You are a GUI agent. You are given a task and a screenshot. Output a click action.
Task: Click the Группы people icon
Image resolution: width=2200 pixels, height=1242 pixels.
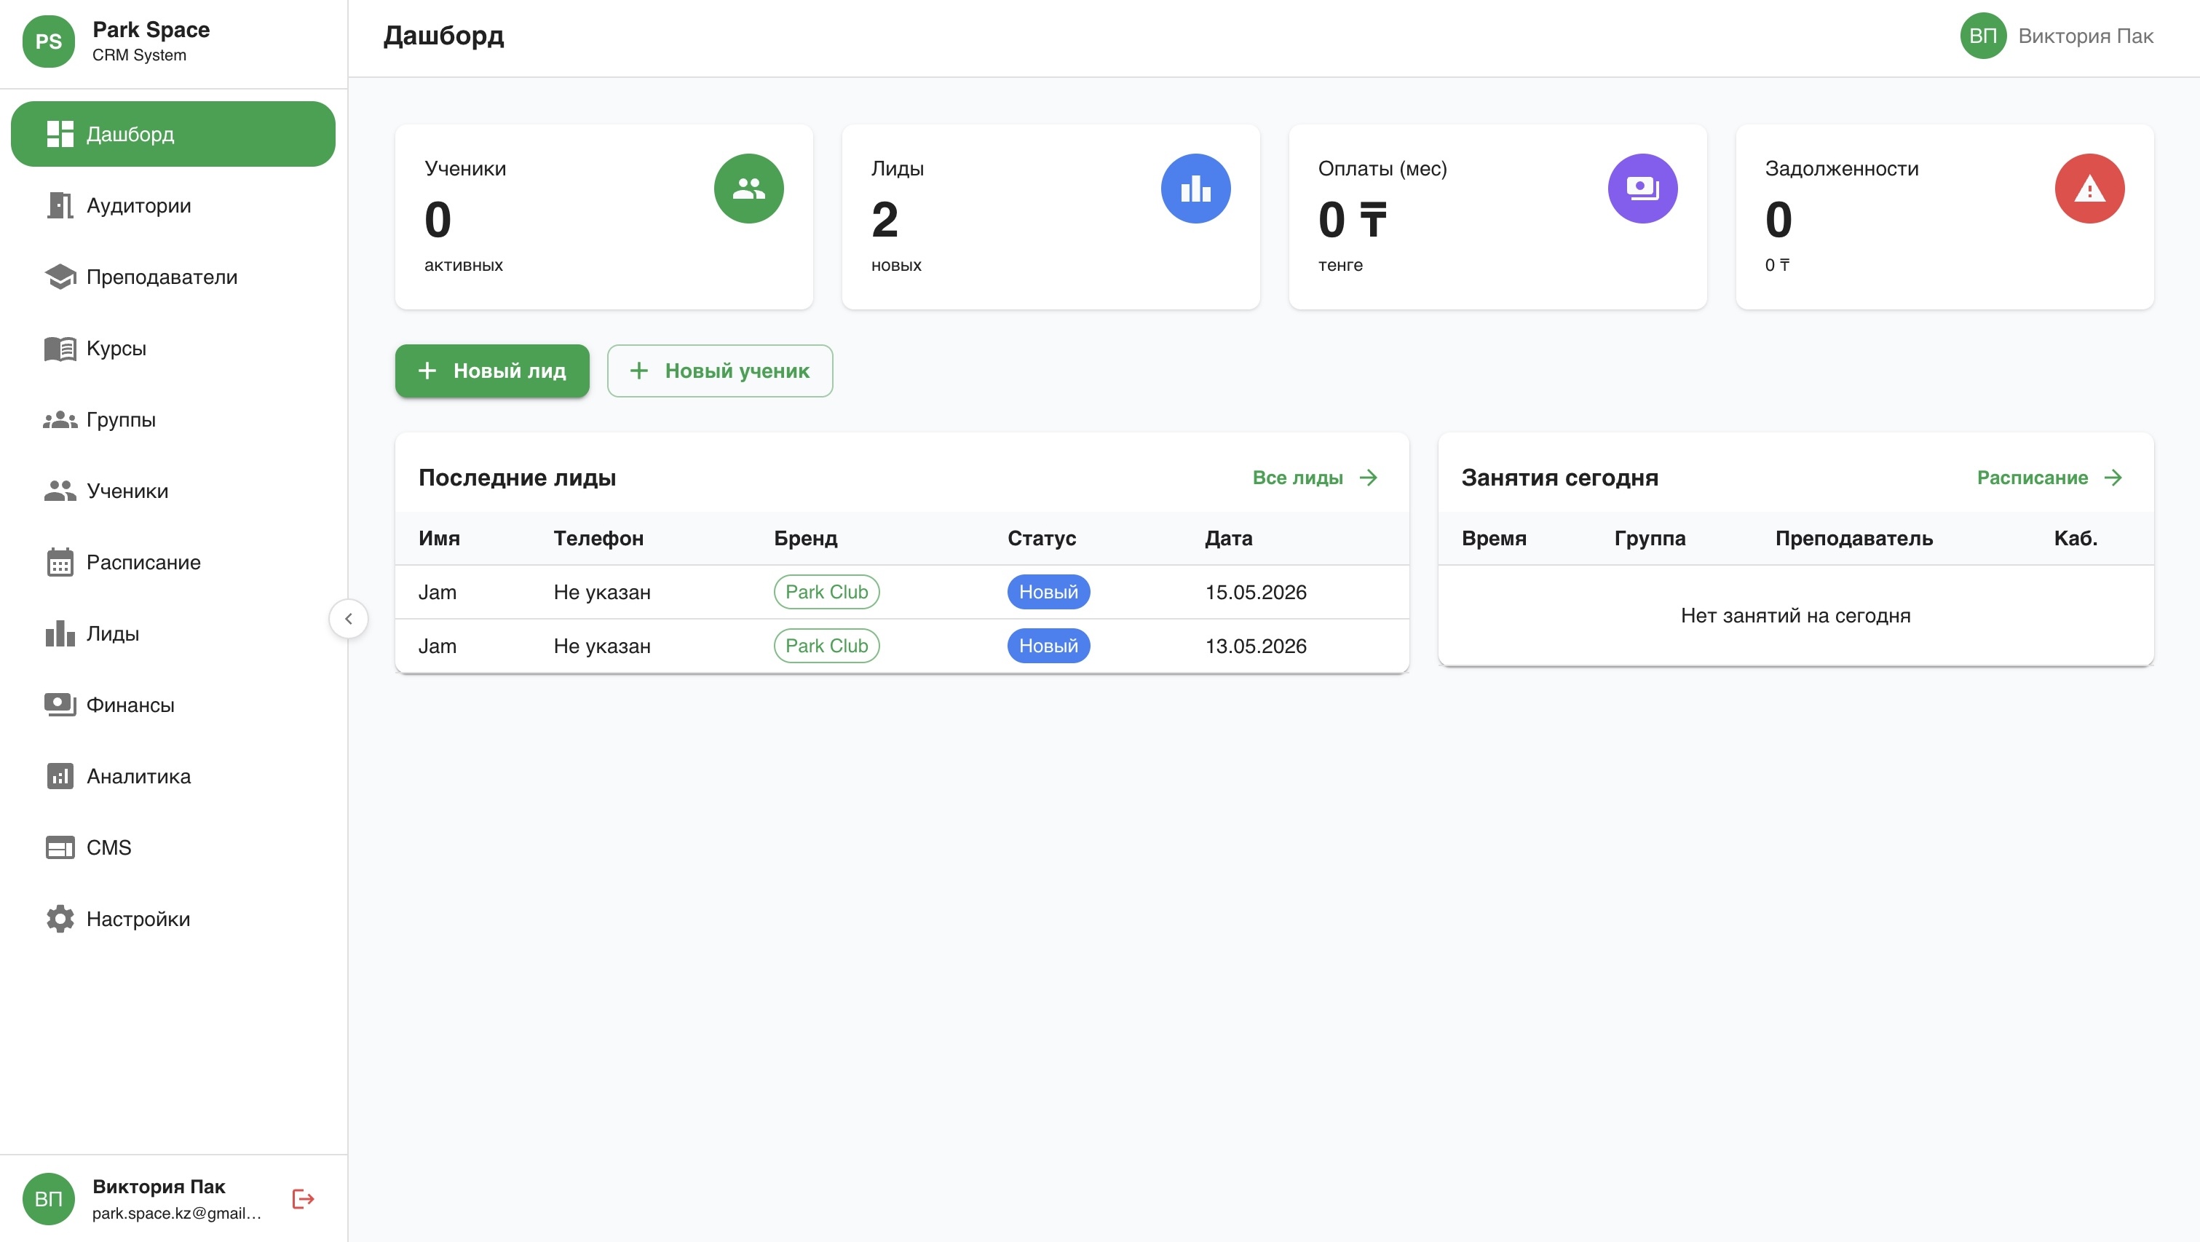(60, 419)
